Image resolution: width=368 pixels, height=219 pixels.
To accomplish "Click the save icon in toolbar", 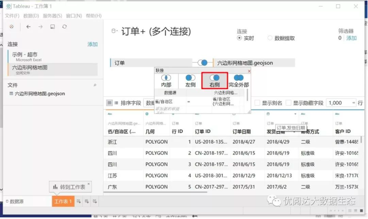I will point(53,26).
